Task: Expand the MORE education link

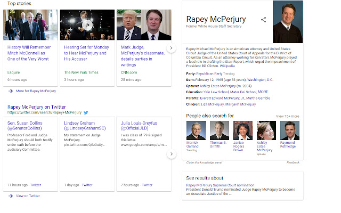Action: [x=263, y=92]
